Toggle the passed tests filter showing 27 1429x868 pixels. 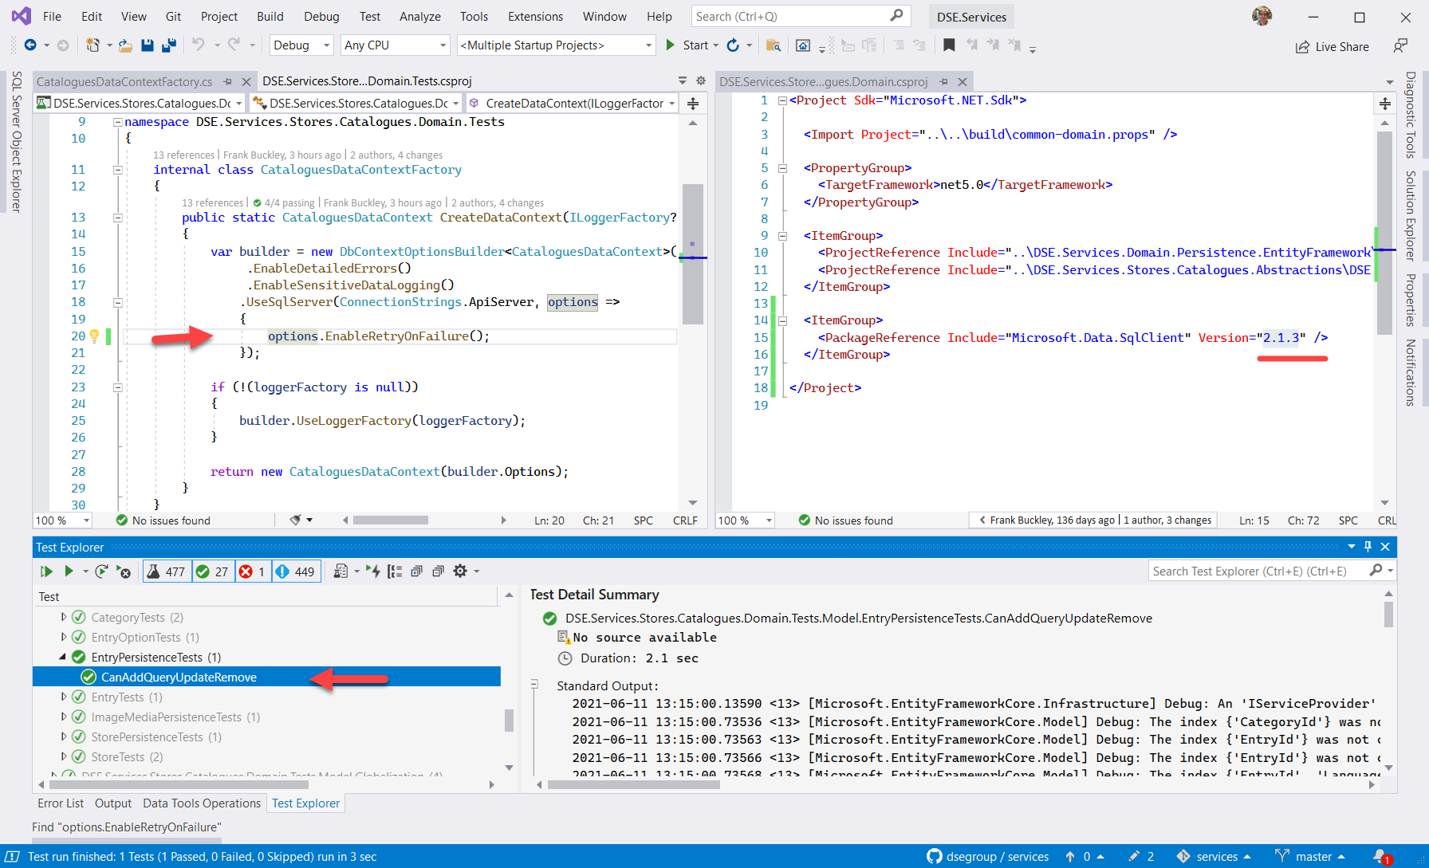point(213,571)
